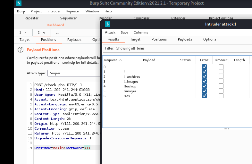
Task: Open the Burp menu
Action: [21, 11]
